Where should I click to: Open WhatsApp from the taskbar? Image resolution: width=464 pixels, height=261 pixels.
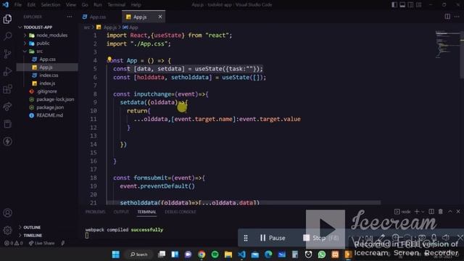click(x=322, y=254)
